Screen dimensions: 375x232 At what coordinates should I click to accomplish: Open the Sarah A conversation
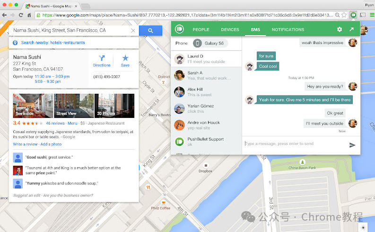click(206, 75)
